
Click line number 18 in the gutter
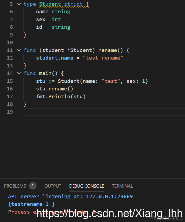[10, 104]
